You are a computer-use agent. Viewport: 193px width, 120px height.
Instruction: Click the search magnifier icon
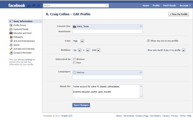point(106,5)
